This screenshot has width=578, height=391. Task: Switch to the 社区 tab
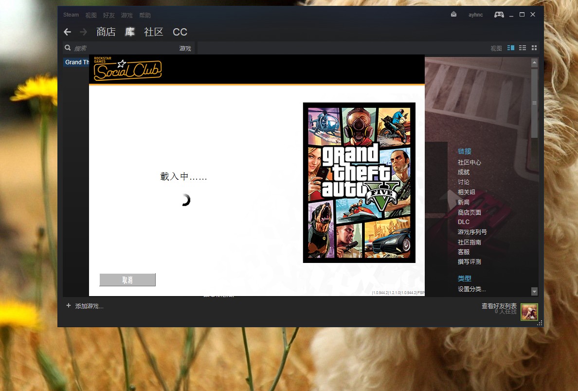[154, 32]
